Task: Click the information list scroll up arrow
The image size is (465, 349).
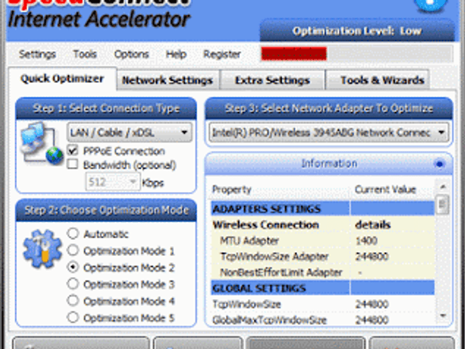Action: (443, 187)
